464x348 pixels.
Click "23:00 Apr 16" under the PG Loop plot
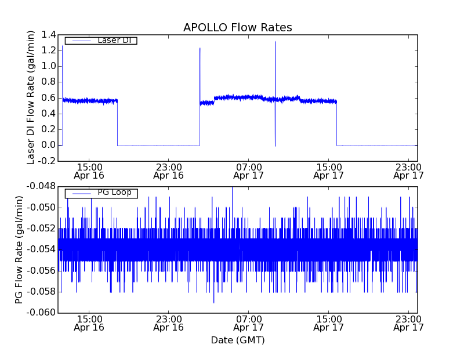click(x=169, y=324)
